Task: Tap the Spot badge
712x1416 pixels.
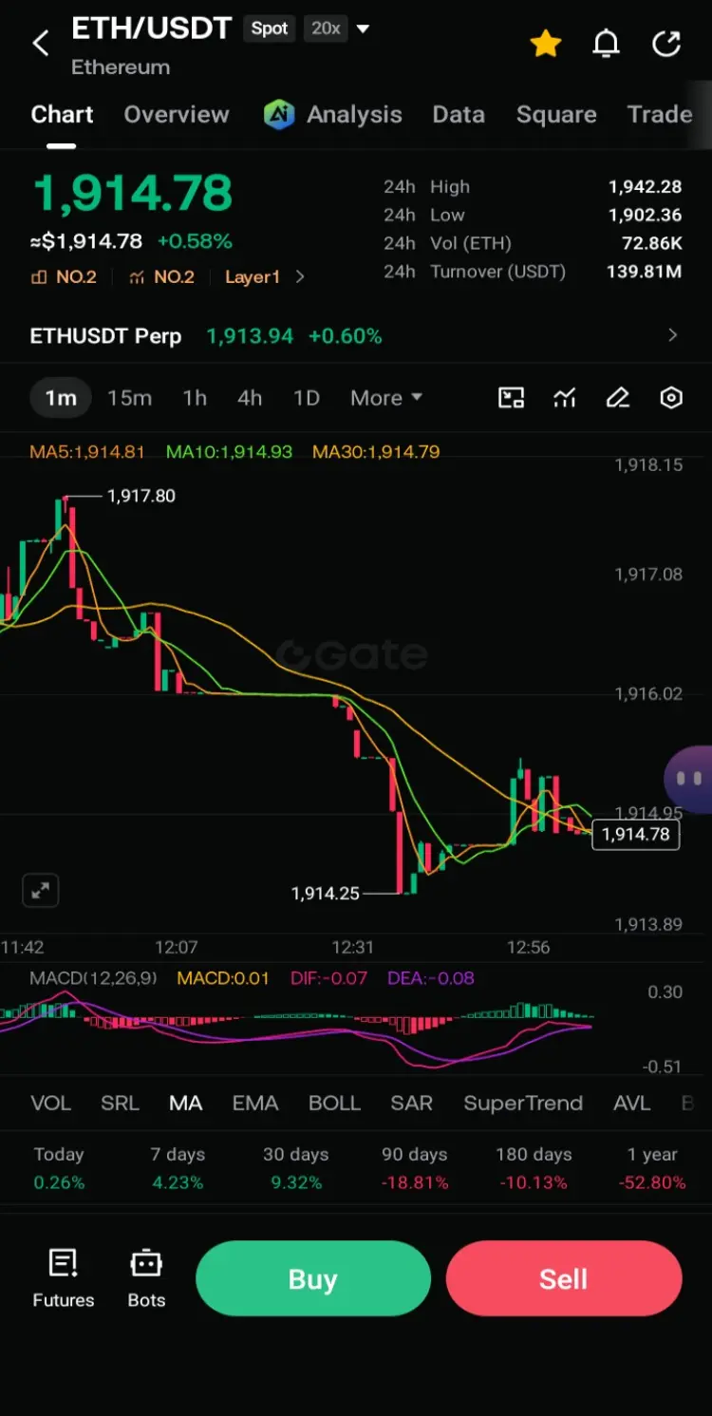Action: point(269,28)
